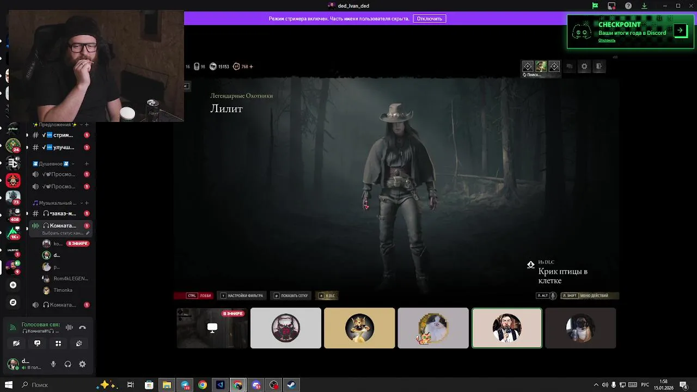Open system volume icon in tray

[x=605, y=385]
